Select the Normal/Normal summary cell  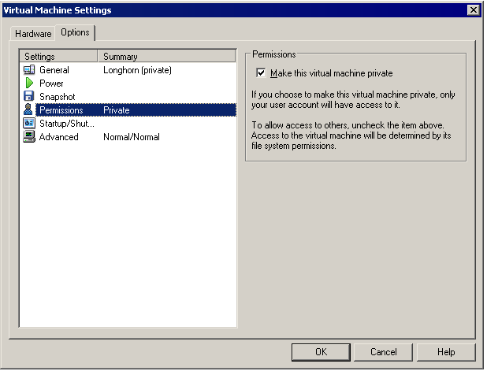click(x=131, y=137)
